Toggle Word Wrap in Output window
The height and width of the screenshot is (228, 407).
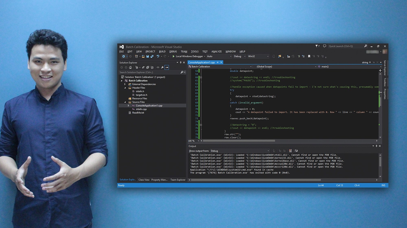(296, 151)
